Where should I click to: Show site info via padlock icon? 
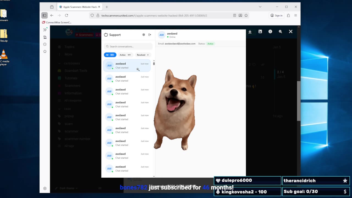point(98,16)
